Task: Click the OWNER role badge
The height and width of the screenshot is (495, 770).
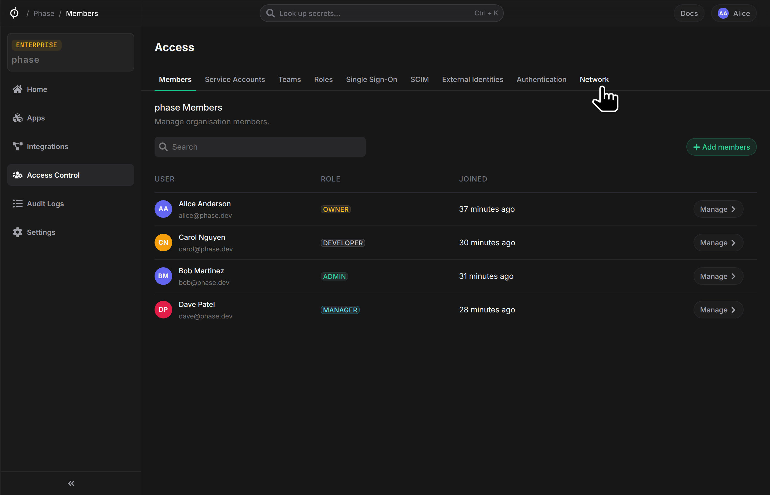Action: 335,209
